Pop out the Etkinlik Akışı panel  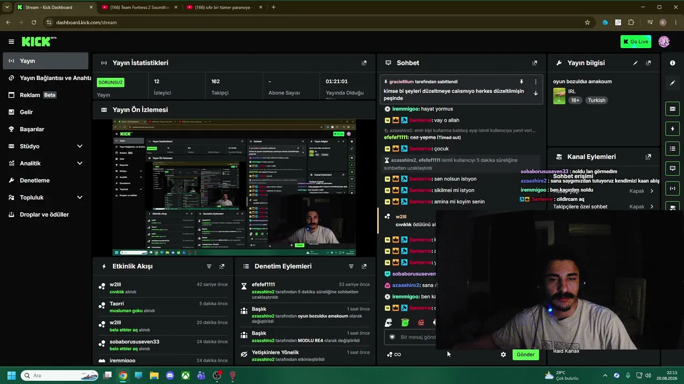(222, 266)
